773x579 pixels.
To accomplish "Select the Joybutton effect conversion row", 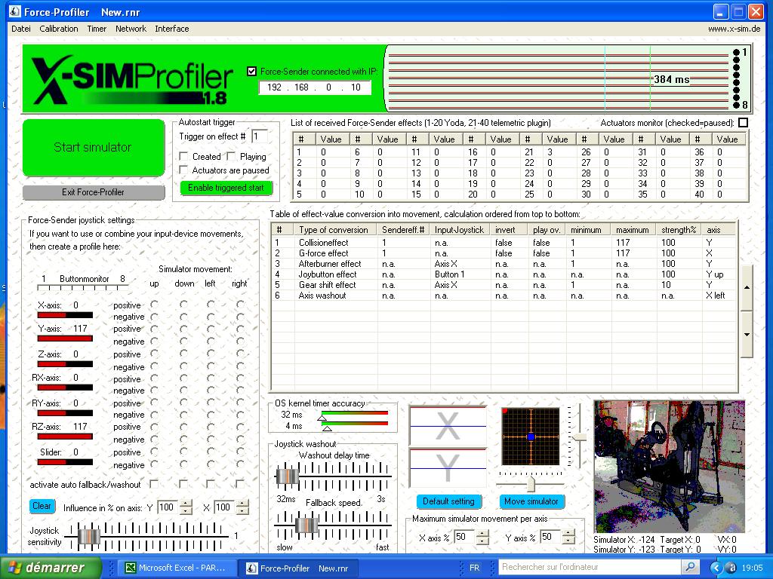I will pos(503,274).
